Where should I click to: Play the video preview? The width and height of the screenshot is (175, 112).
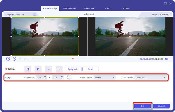pyautogui.click(x=8, y=59)
